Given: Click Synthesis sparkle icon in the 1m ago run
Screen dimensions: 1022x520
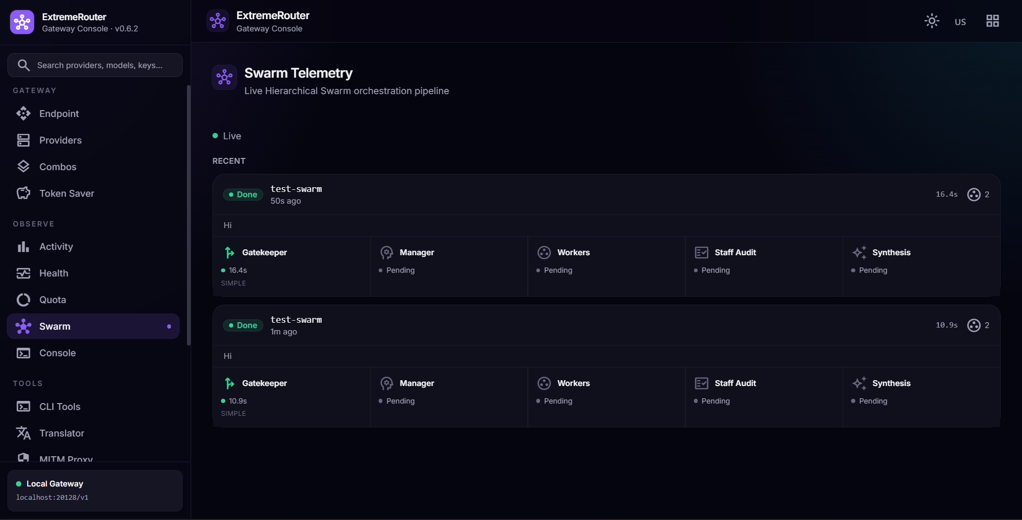Looking at the screenshot, I should 859,383.
